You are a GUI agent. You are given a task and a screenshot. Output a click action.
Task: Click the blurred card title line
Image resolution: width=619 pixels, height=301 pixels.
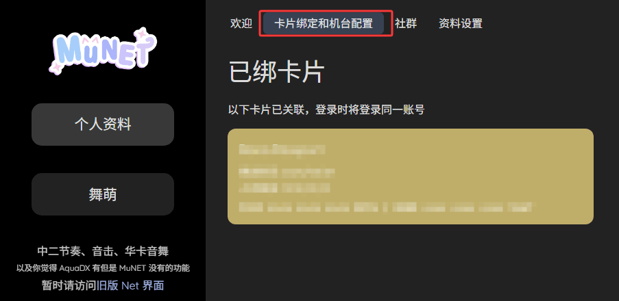click(x=282, y=149)
